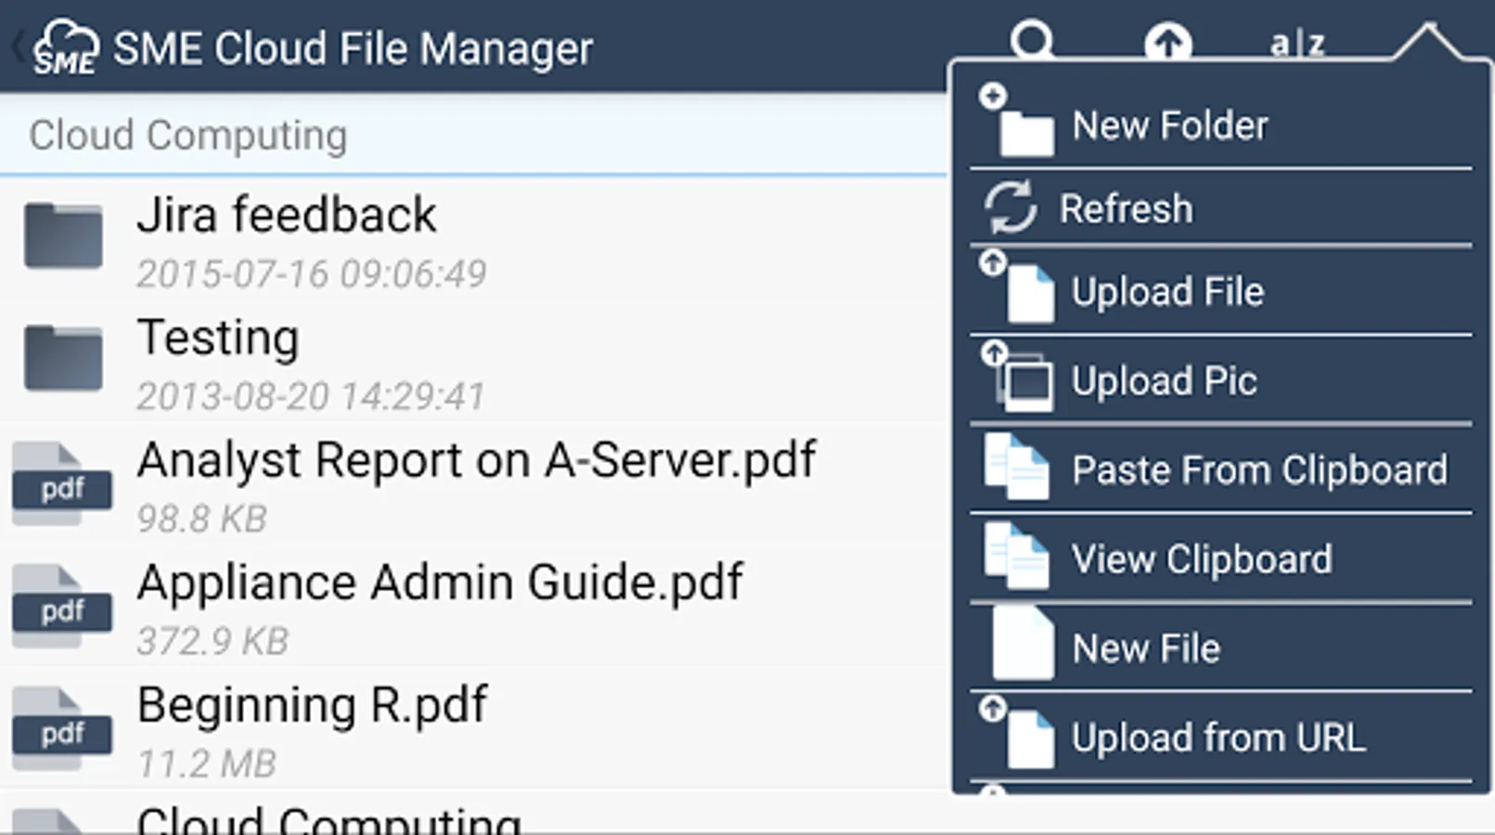
Task: Open Appliance Admin Guide.pdf file
Action: click(439, 584)
